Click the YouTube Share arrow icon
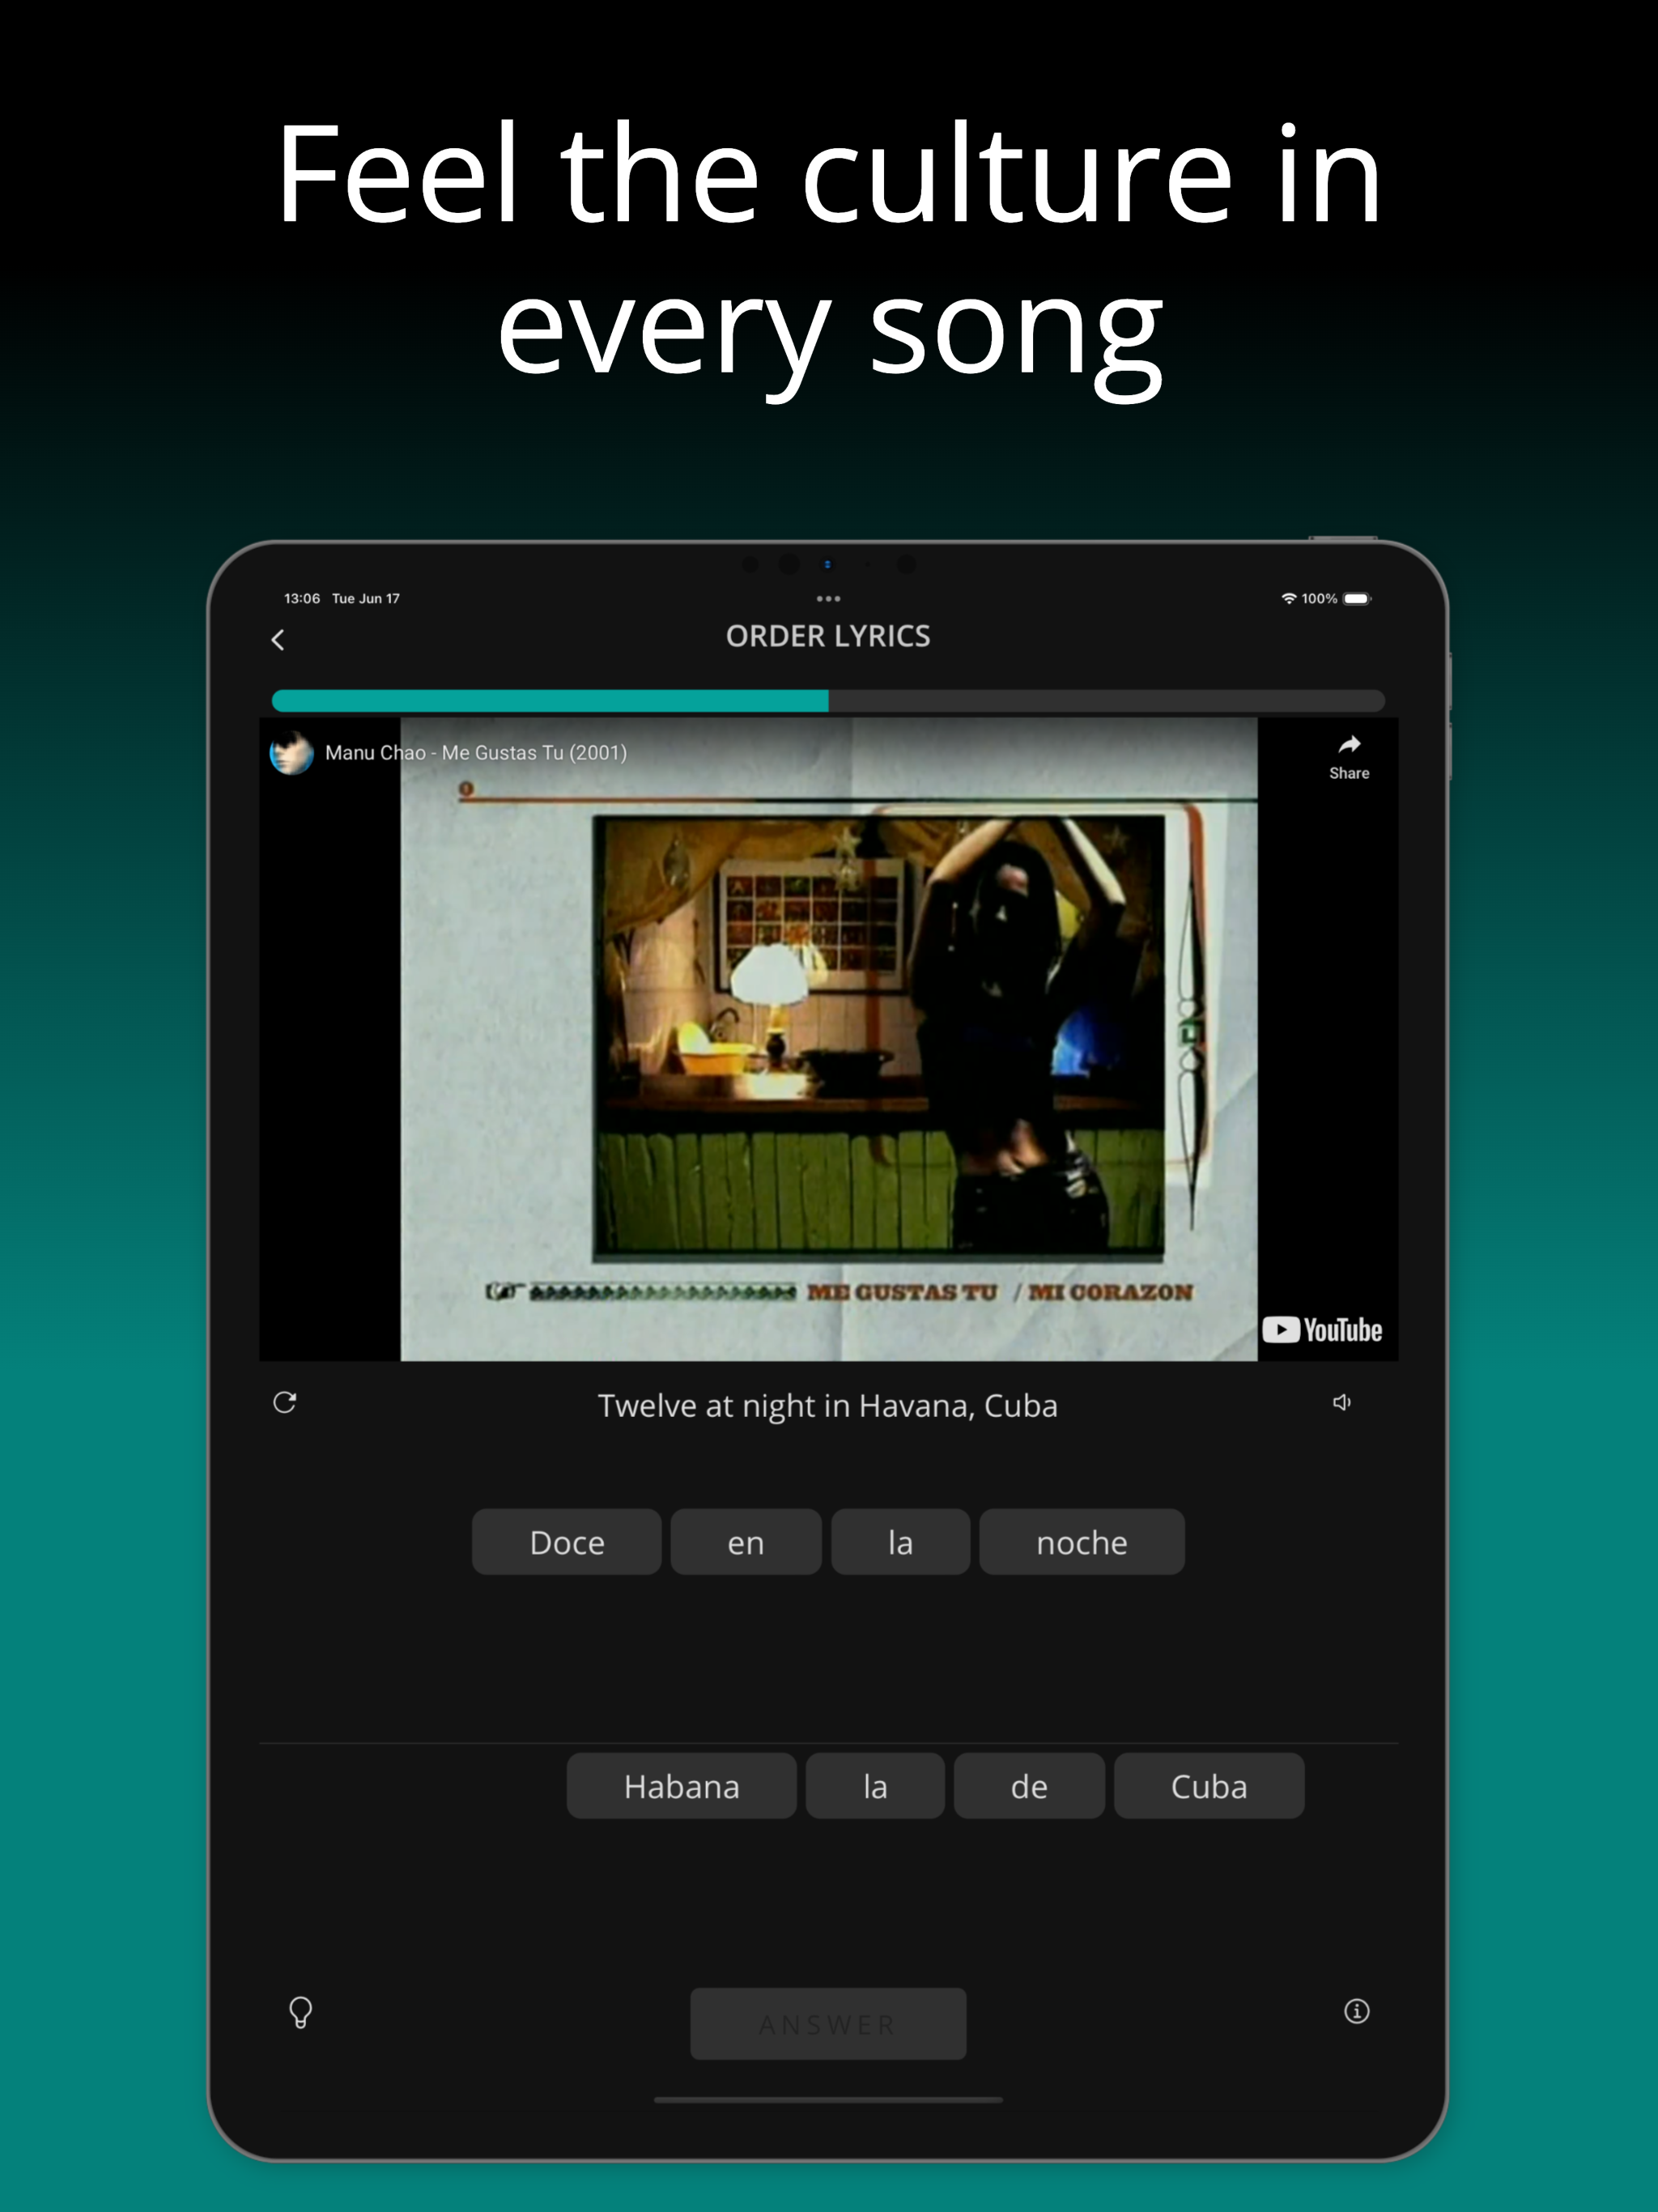The image size is (1658, 2212). 1349,744
